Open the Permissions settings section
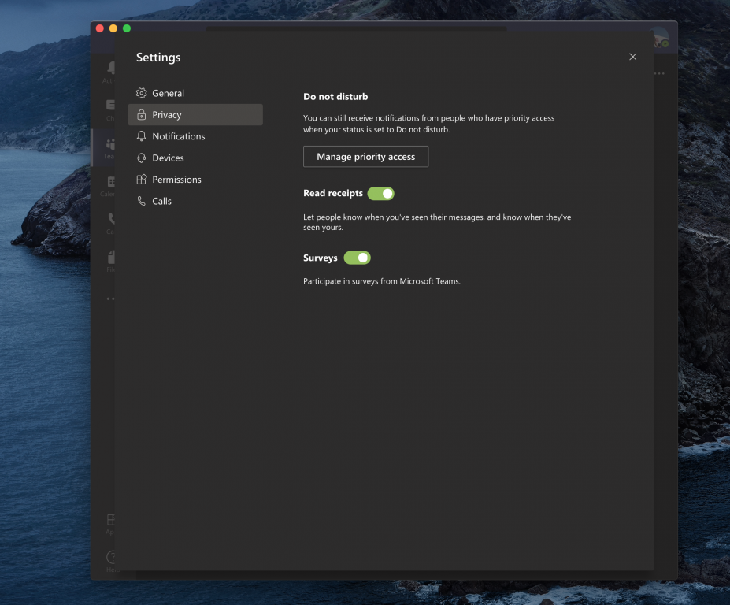The width and height of the screenshot is (730, 605). coord(195,180)
